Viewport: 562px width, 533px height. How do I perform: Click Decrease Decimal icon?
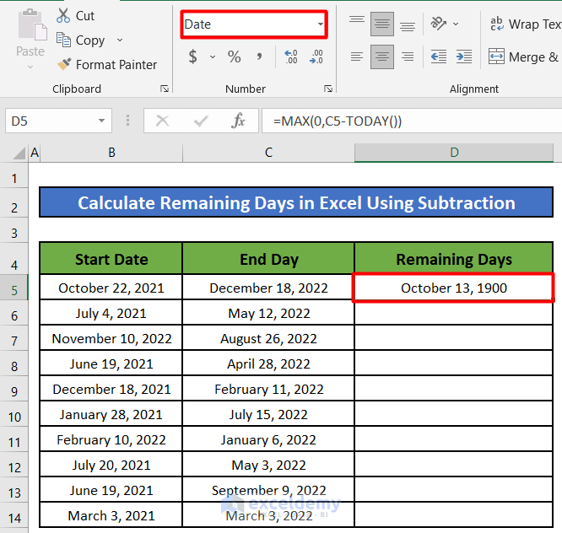(x=316, y=57)
